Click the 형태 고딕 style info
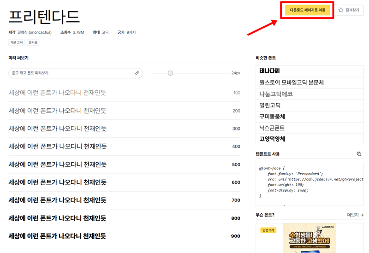 pos(101,32)
